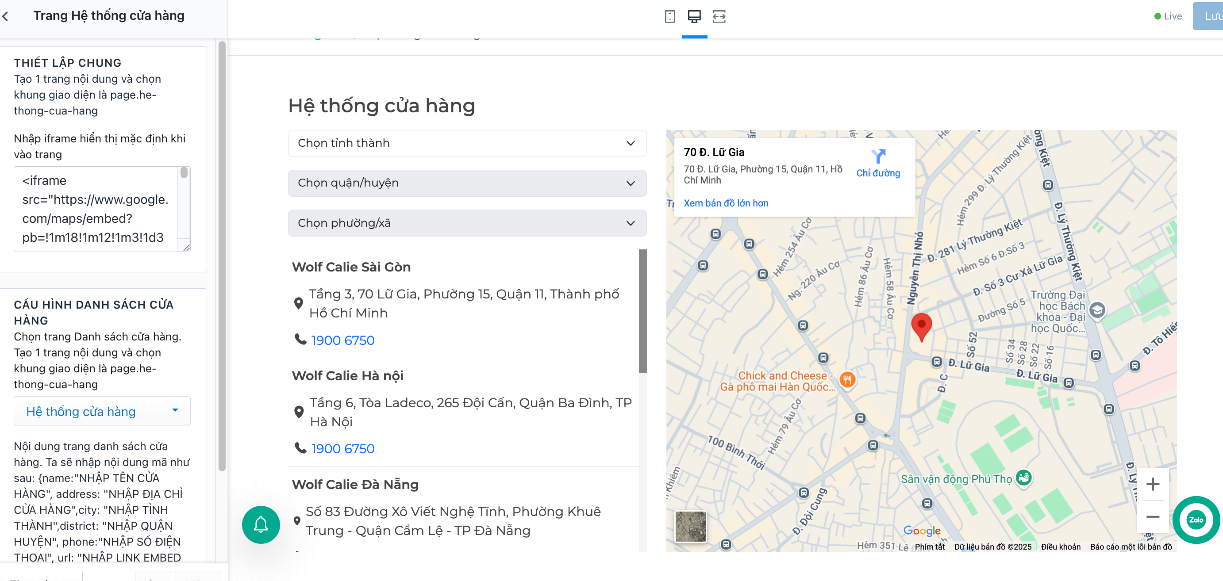Image resolution: width=1223 pixels, height=581 pixels.
Task: Click the Hệ thống cửa hàng heading
Action: [x=381, y=105]
